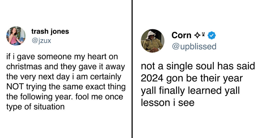
Task: Click the line type of situation
Action: tap(35, 107)
